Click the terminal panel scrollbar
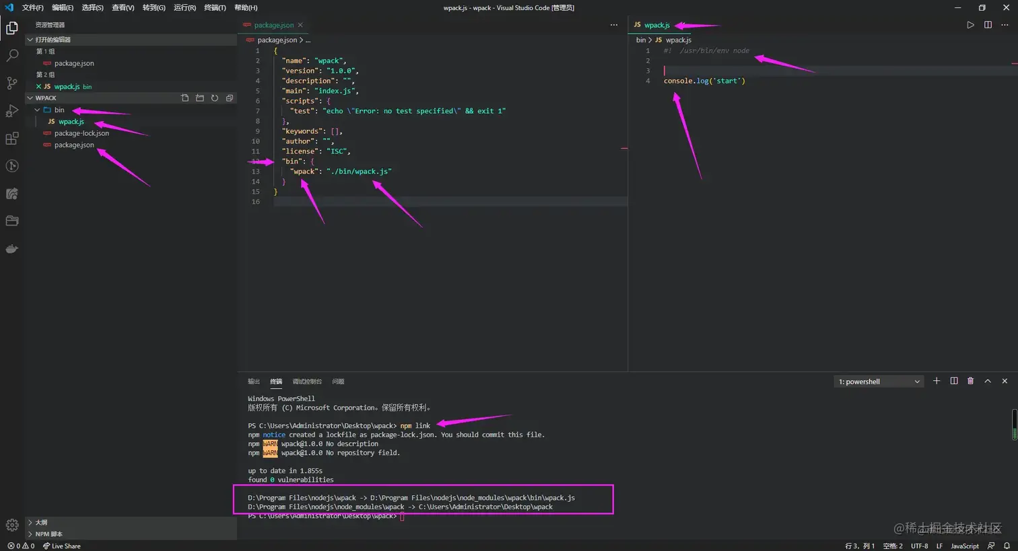 point(1014,424)
